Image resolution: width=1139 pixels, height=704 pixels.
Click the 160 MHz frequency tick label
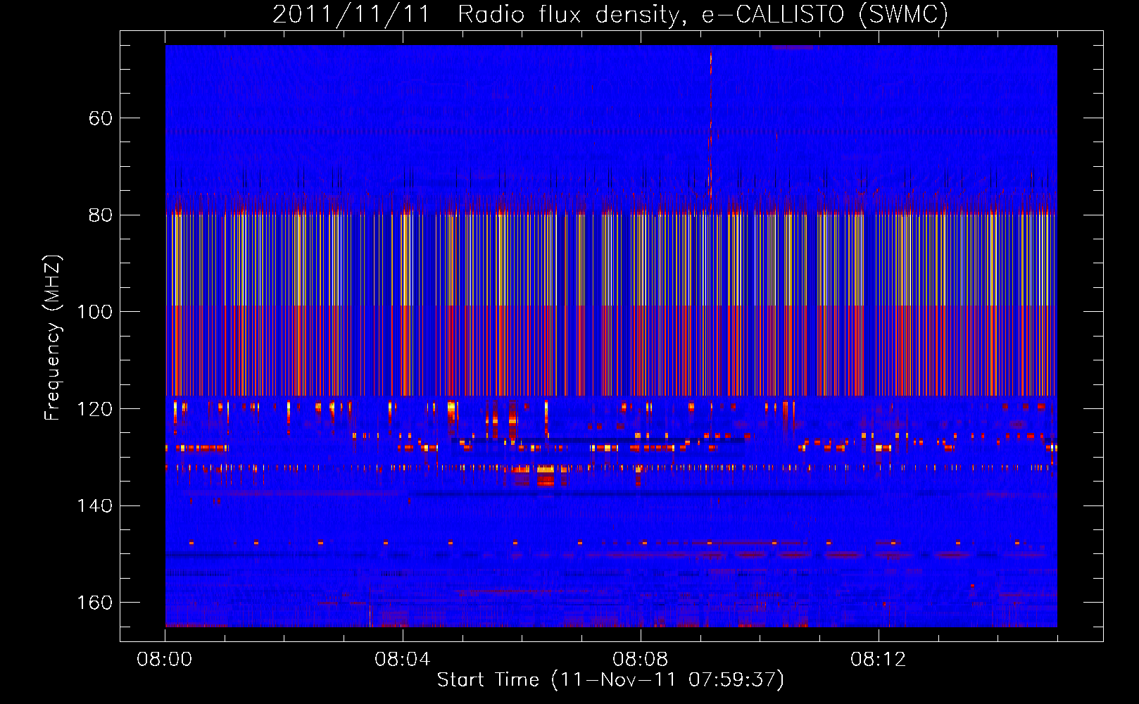pos(95,603)
